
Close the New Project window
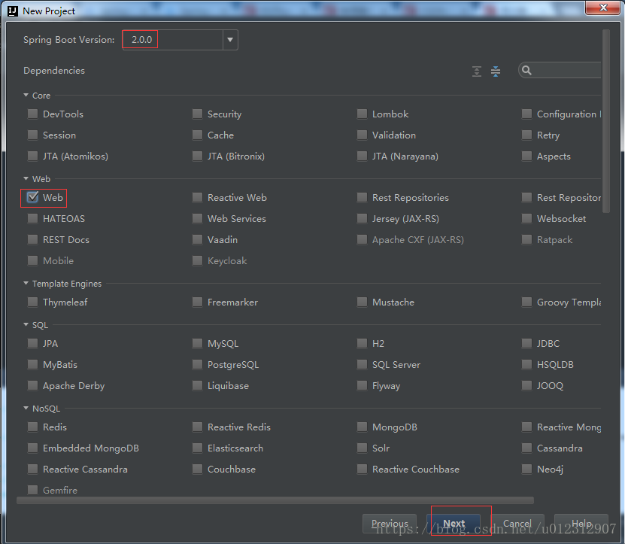(603, 8)
